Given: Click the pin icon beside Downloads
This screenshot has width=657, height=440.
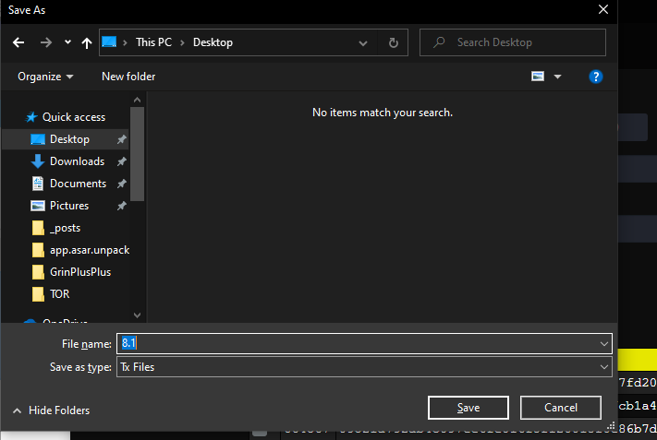Looking at the screenshot, I should [121, 161].
